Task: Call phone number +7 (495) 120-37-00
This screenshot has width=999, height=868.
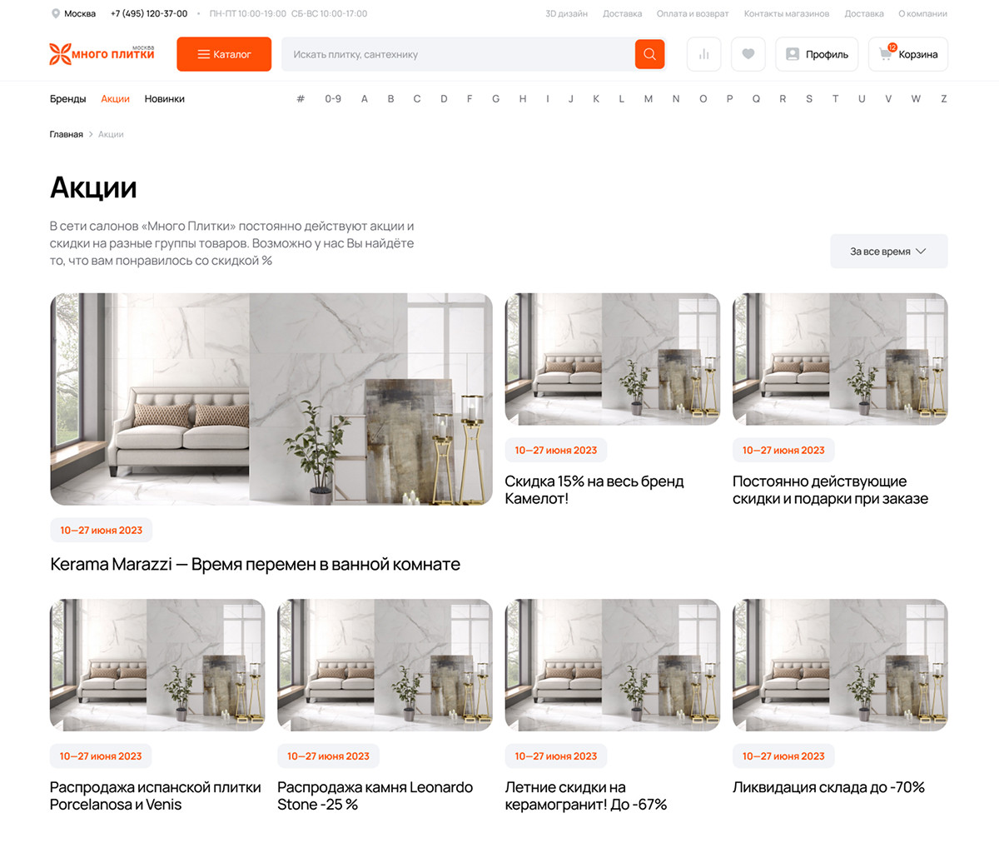Action: point(149,13)
